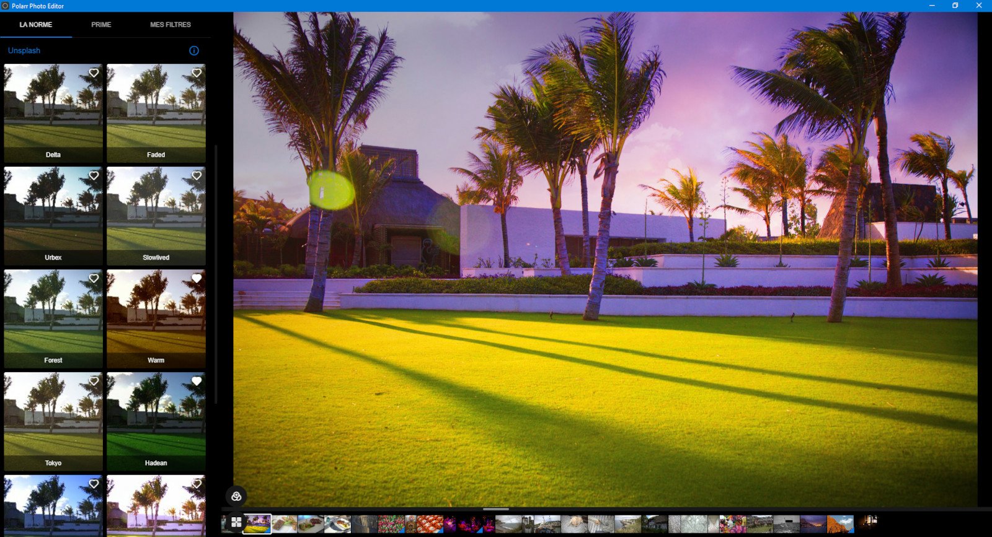The image size is (992, 537).
Task: Open the photo grid view icon
Action: pos(236,522)
